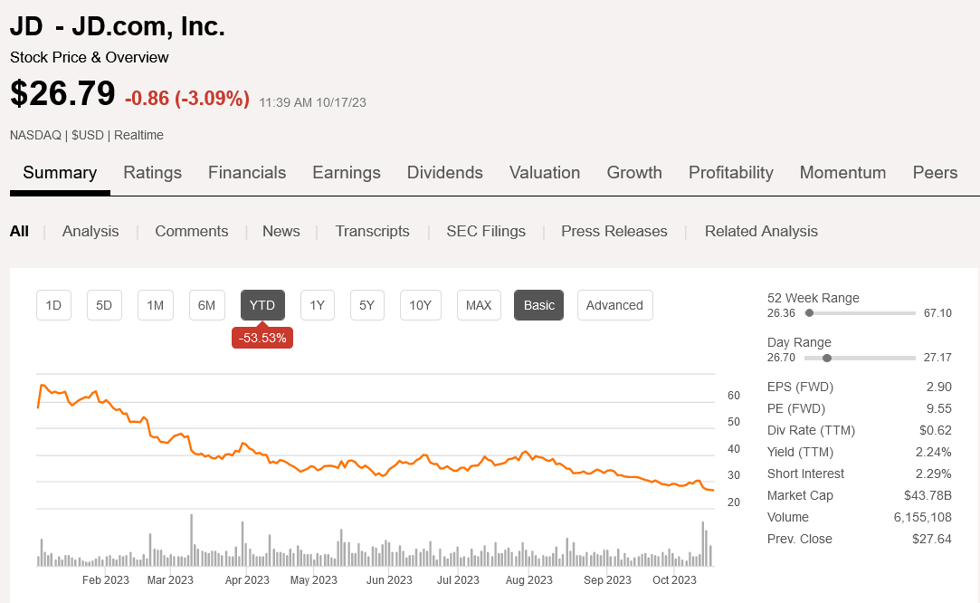Go to the Earnings tab
This screenshot has width=980, height=603.
[347, 173]
